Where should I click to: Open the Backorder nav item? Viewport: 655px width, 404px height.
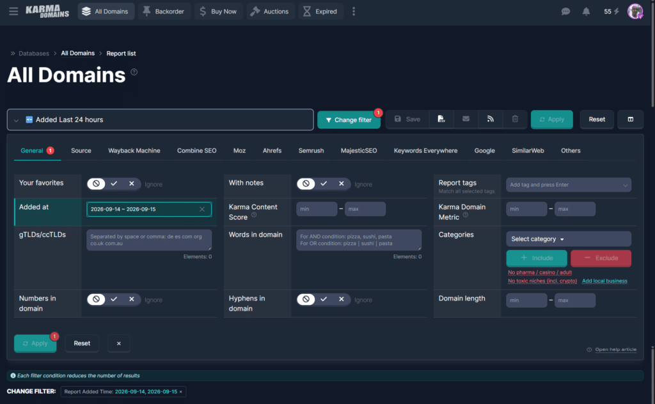164,12
